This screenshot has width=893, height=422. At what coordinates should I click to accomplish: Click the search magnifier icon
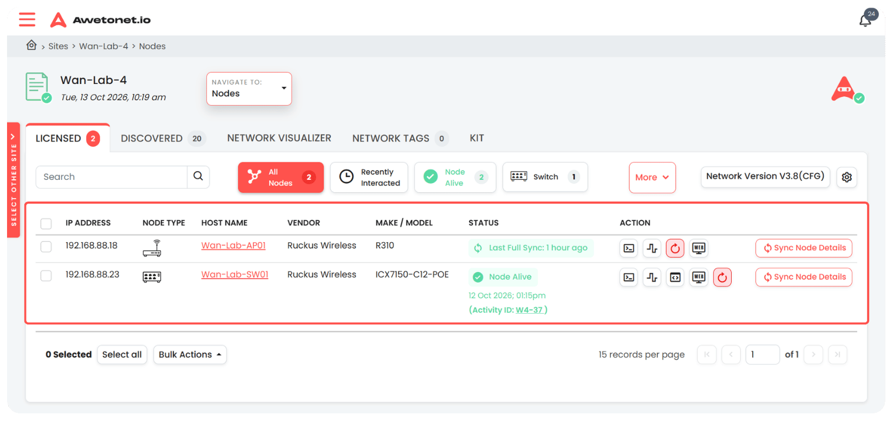[x=198, y=177]
